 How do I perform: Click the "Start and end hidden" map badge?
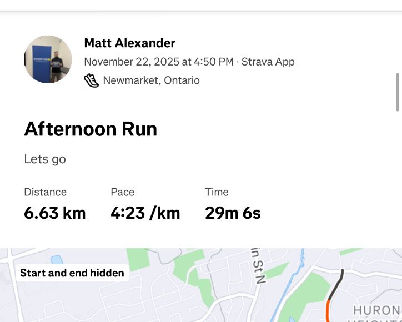[72, 273]
